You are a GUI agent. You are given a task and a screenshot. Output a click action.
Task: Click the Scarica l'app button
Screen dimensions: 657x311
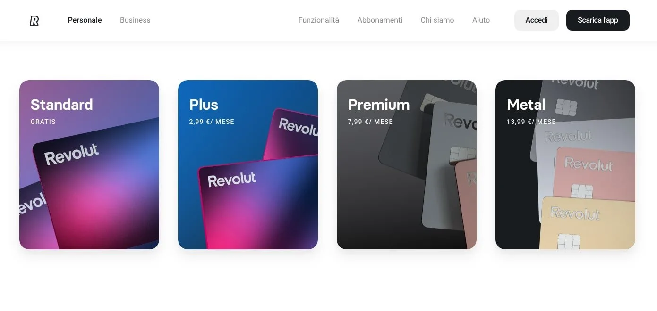tap(598, 20)
